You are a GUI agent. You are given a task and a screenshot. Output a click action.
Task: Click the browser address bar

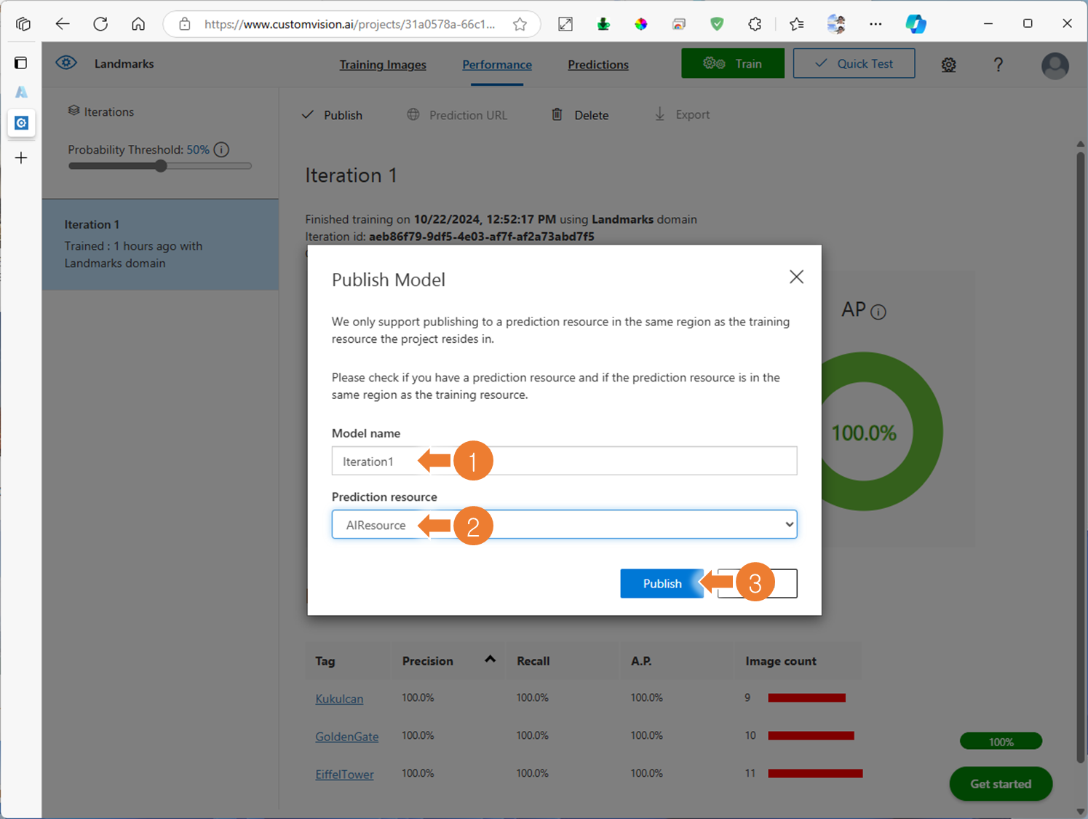coord(350,24)
